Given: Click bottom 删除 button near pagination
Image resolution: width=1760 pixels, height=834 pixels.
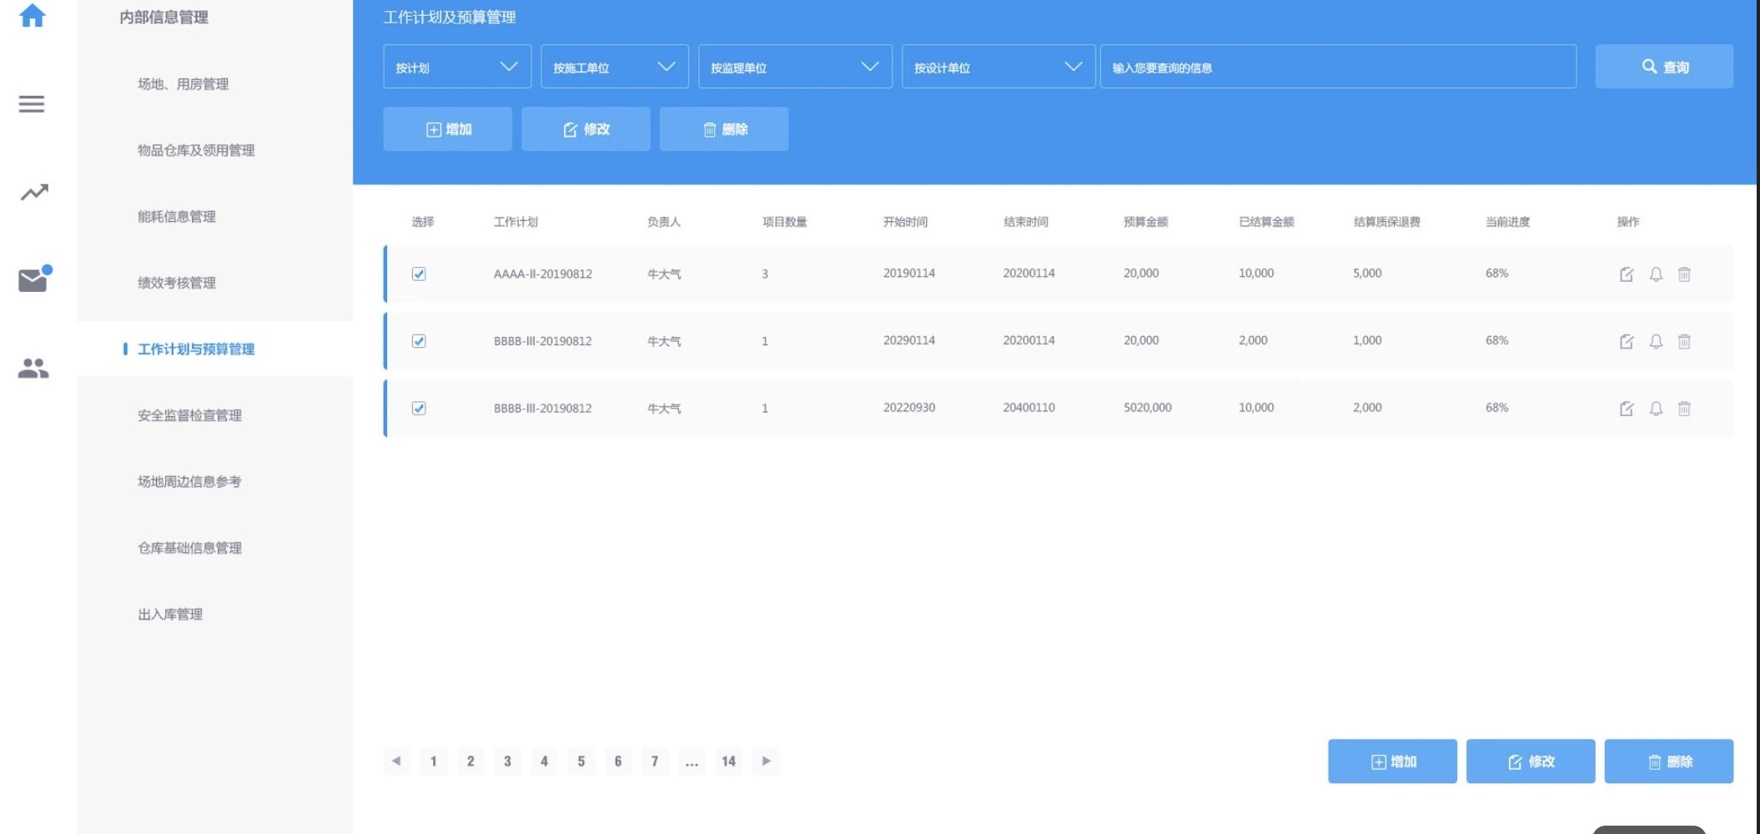Looking at the screenshot, I should coord(1669,761).
